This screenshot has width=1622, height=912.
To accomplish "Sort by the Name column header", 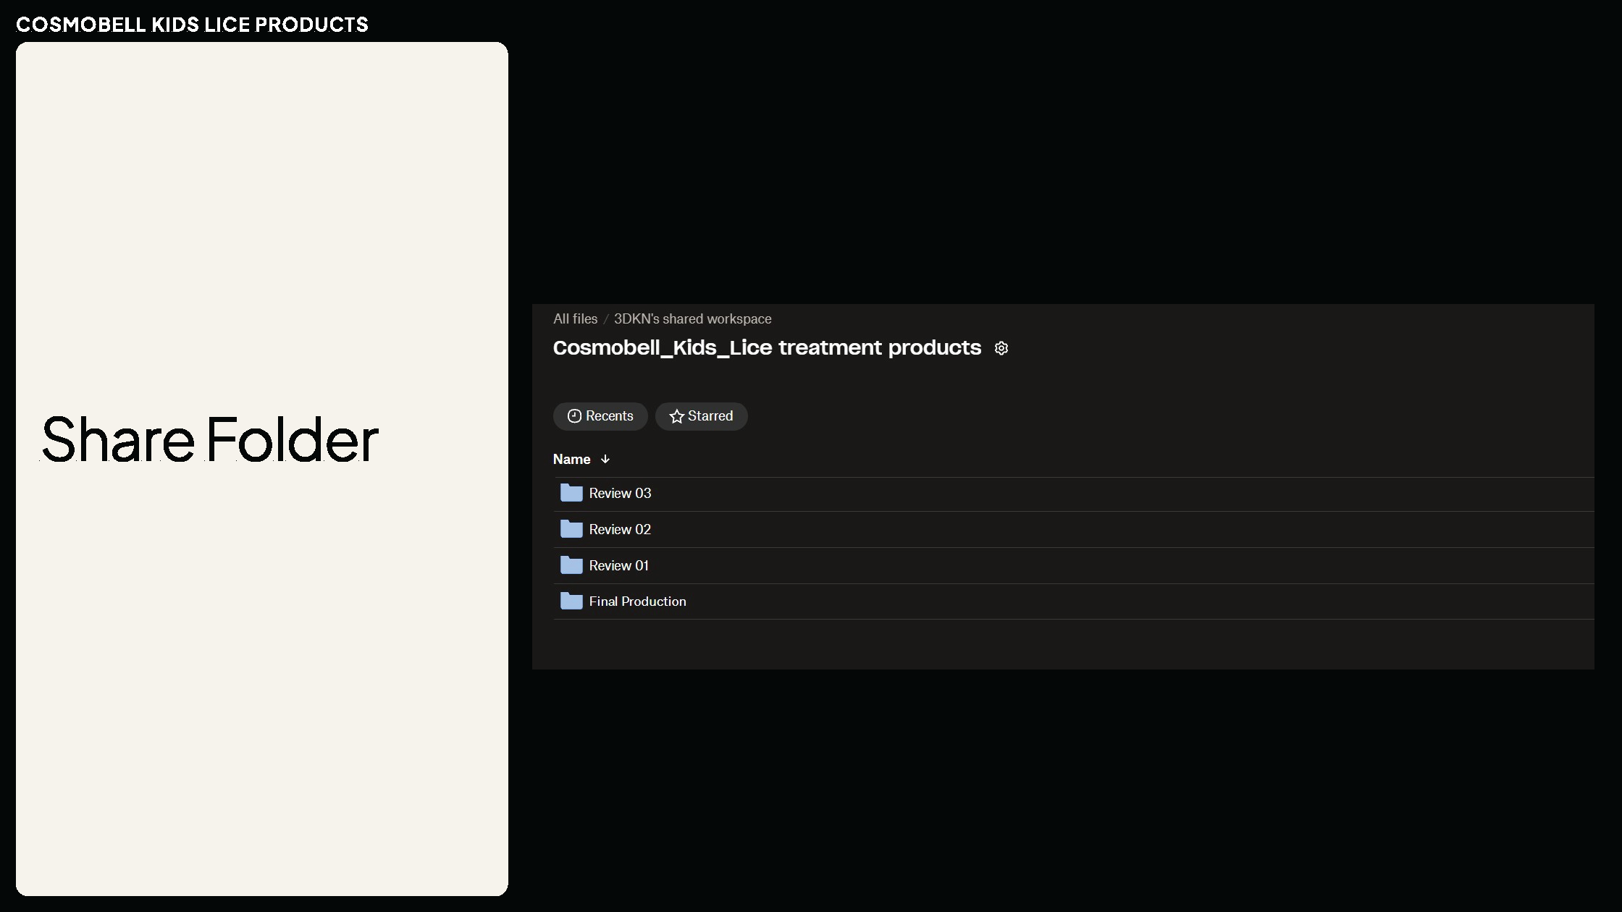I will pos(571,459).
